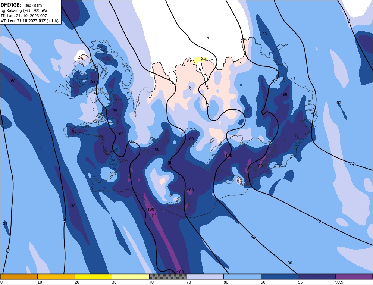Select the '20' tick on the legend scale
Image resolution: width=373 pixels, height=285 pixels.
click(x=77, y=282)
